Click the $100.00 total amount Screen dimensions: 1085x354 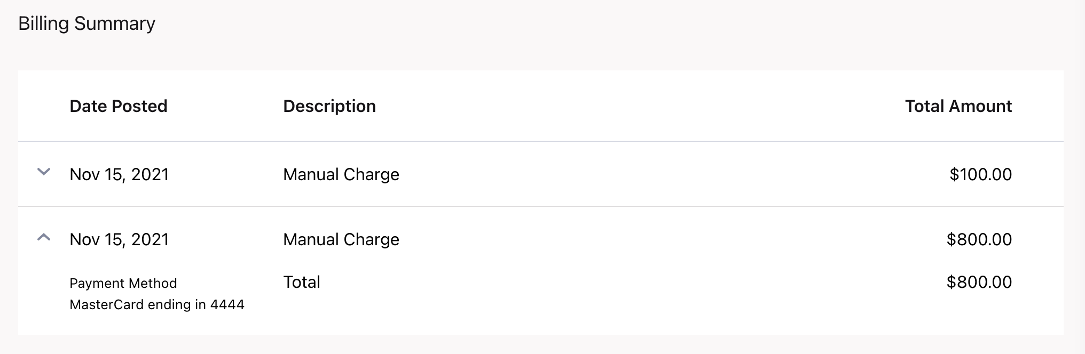(981, 174)
